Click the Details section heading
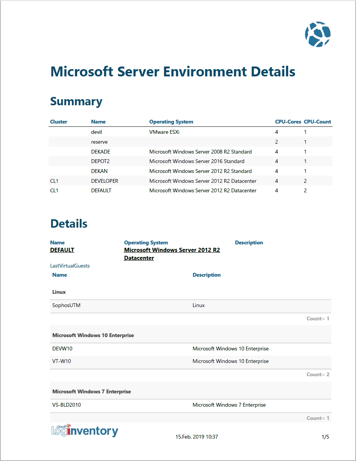This screenshot has height=461, width=356. point(69,223)
